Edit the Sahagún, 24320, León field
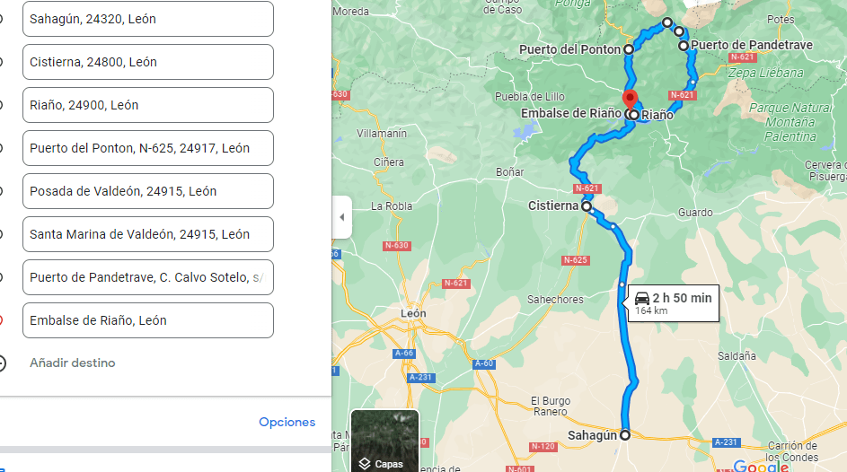The width and height of the screenshot is (847, 472). pos(148,19)
